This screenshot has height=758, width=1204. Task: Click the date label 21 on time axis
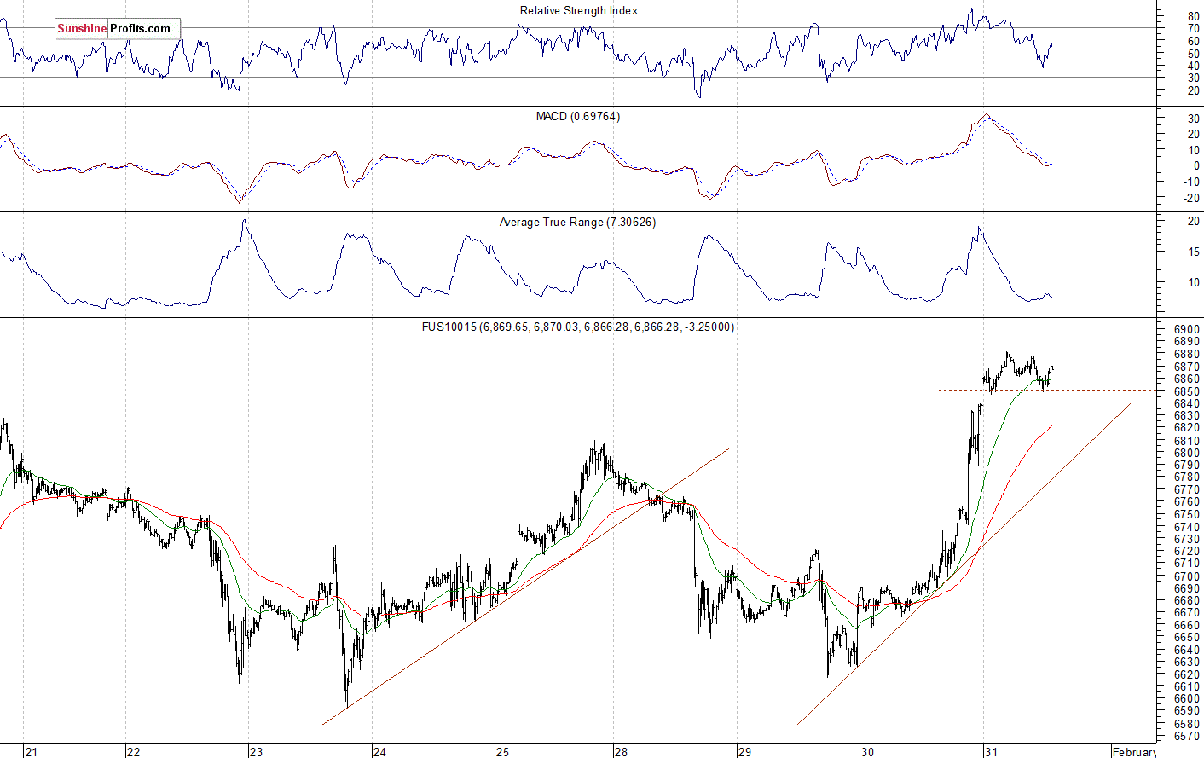coord(32,751)
